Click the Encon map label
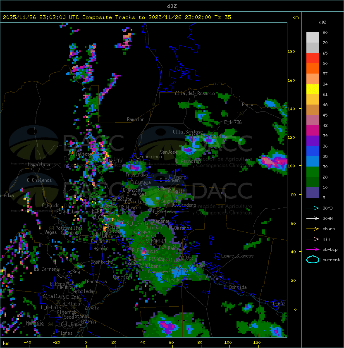 pyautogui.click(x=248, y=105)
